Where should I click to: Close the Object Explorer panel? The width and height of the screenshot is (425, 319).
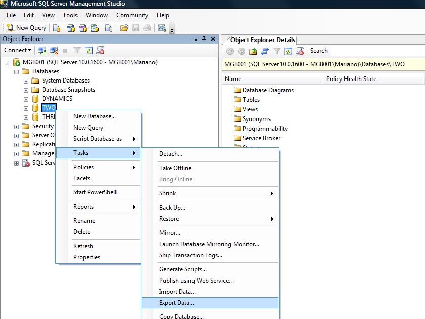pyautogui.click(x=213, y=39)
